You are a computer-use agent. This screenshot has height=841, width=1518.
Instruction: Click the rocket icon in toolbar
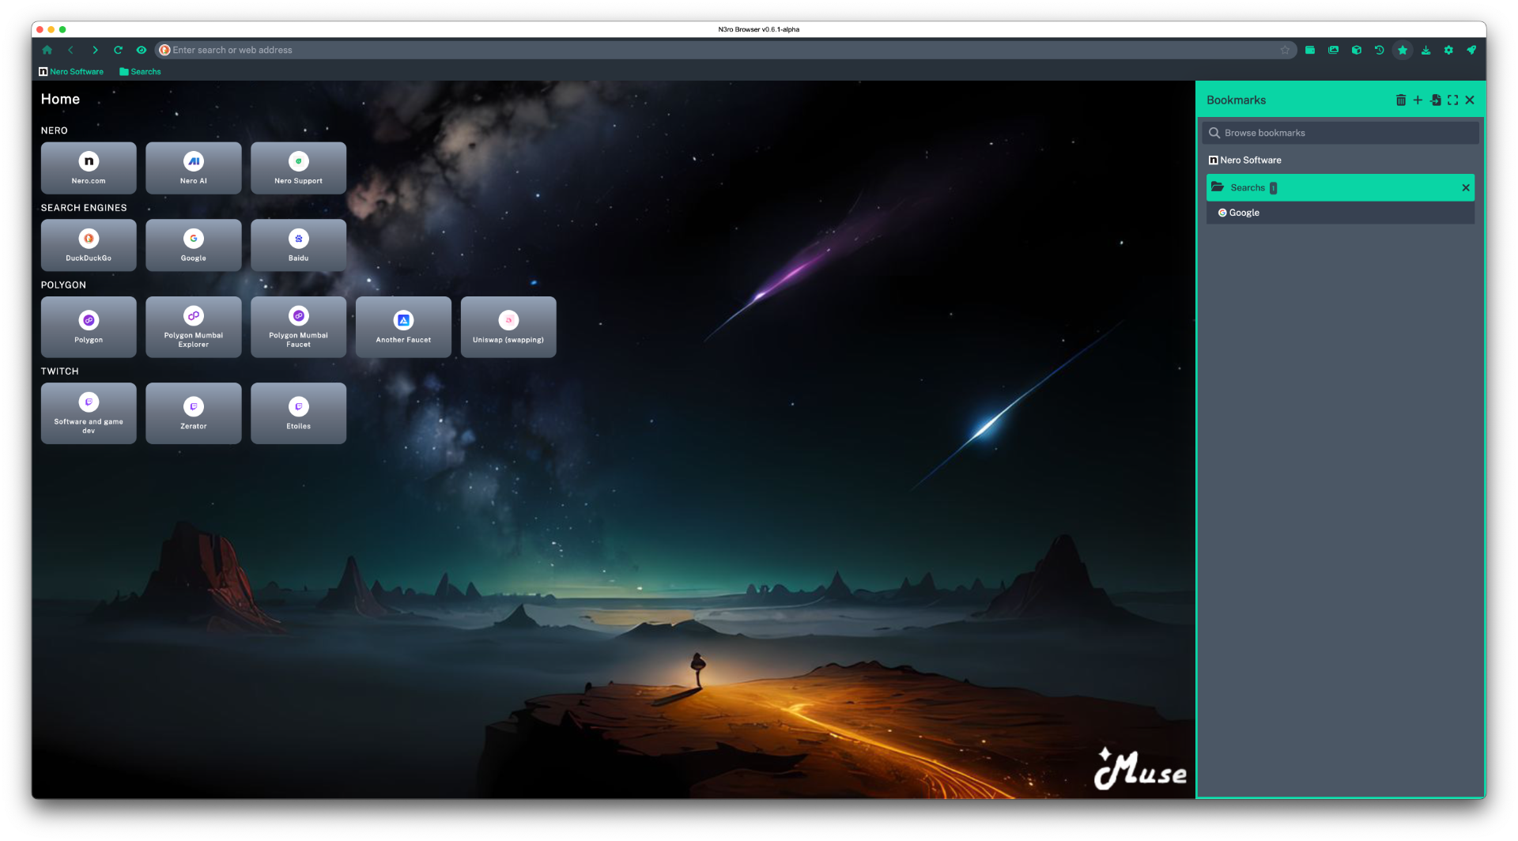(1471, 50)
